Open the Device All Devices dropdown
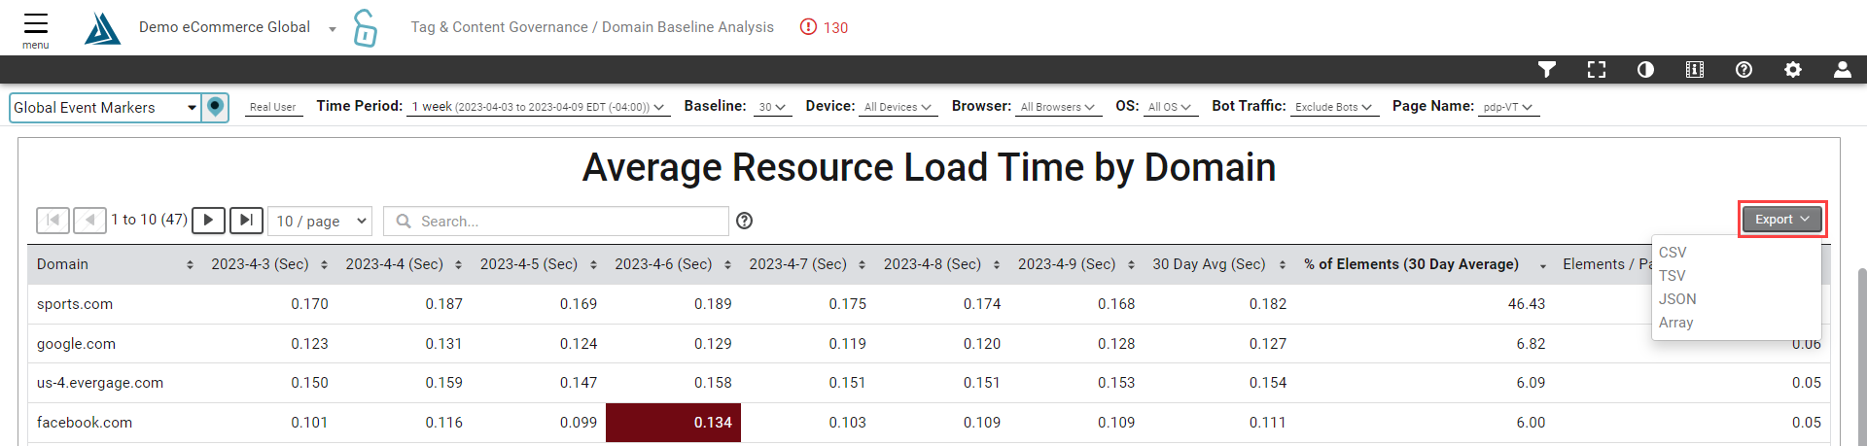Viewport: 1867px width, 446px height. (898, 107)
